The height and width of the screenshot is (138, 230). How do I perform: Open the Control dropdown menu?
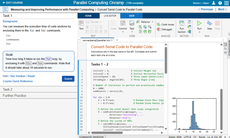click(123, 29)
